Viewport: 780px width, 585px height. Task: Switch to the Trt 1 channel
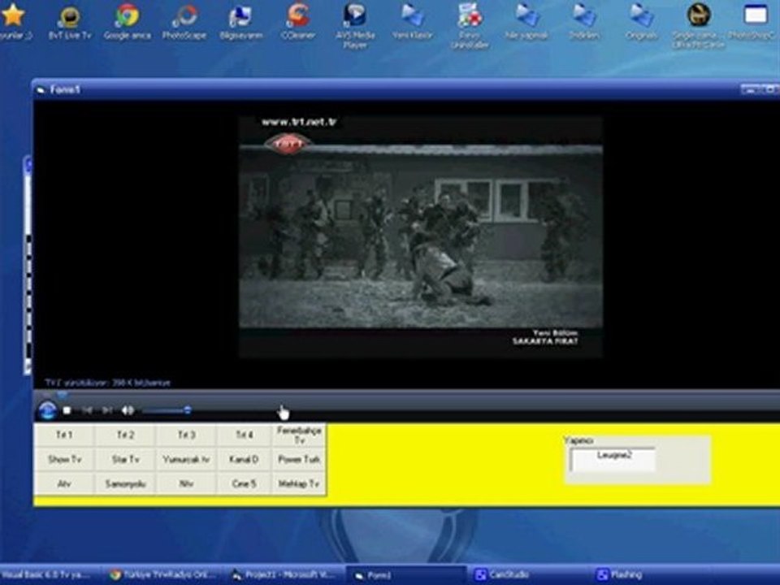tap(64, 435)
